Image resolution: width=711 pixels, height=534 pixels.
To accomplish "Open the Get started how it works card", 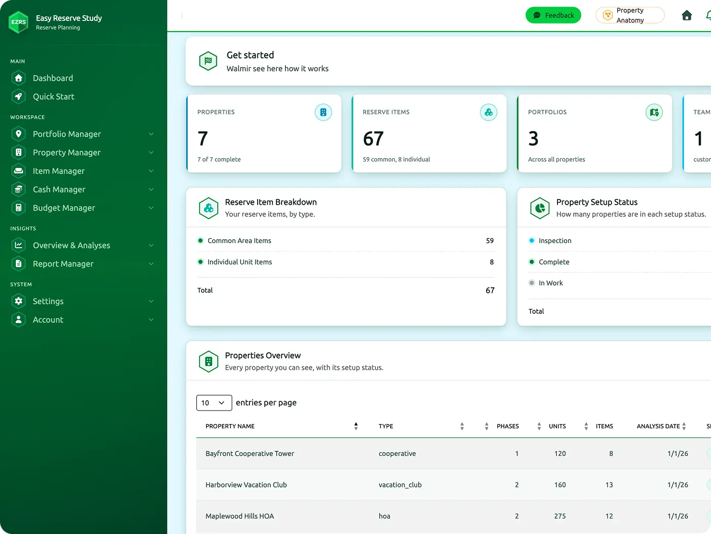I will coord(448,61).
